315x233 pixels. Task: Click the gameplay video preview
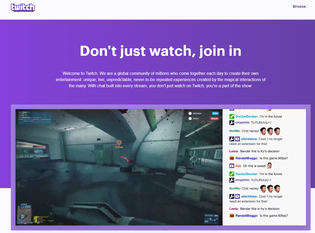click(119, 167)
